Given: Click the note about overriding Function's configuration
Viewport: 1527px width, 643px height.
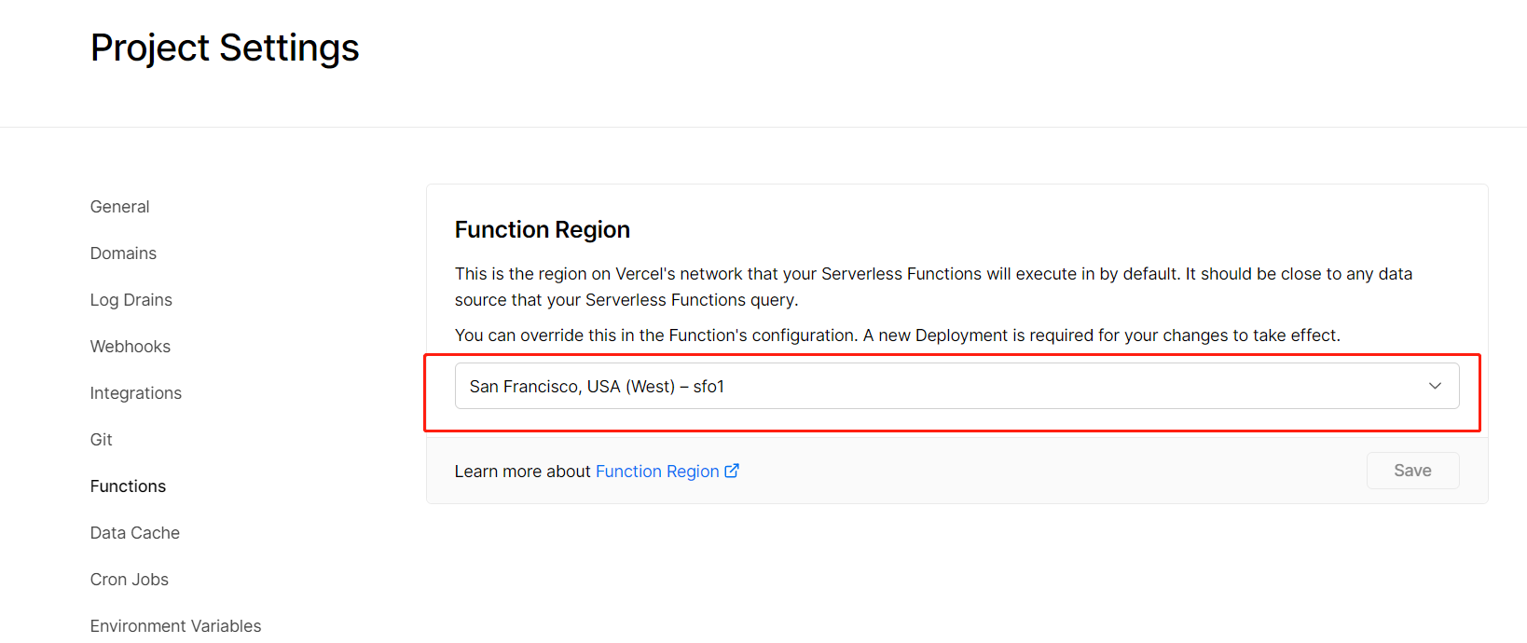Looking at the screenshot, I should coord(898,335).
